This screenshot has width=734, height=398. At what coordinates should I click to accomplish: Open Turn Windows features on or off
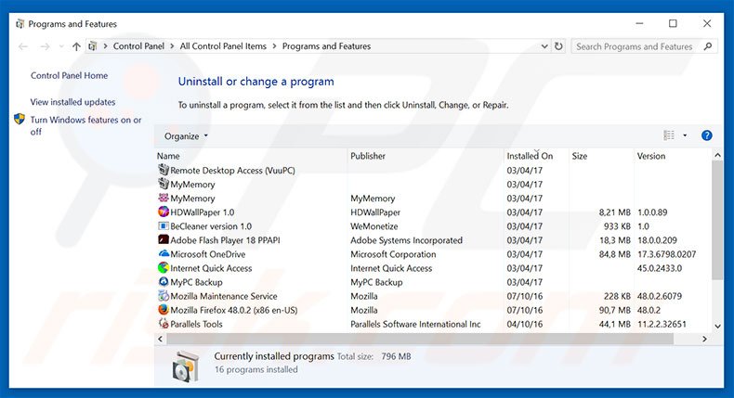85,125
